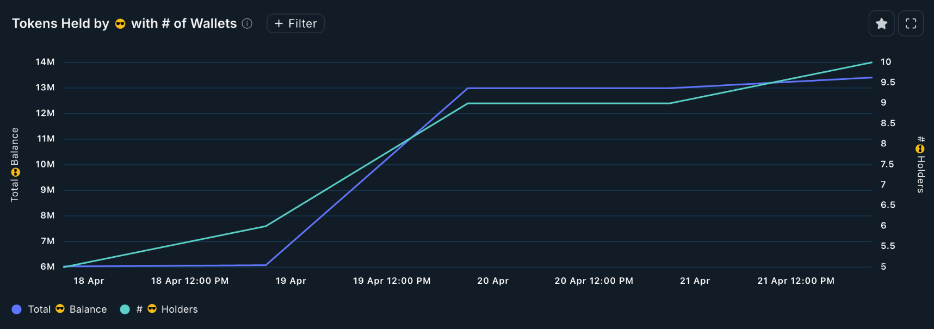Image resolution: width=934 pixels, height=329 pixels.
Task: Select the 20 Apr 12:00 PM axis label
Action: click(593, 281)
